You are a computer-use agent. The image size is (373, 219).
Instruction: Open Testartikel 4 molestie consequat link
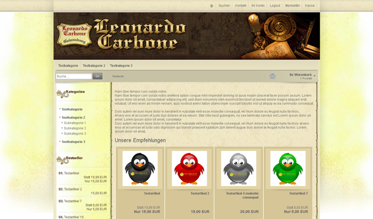(242, 195)
